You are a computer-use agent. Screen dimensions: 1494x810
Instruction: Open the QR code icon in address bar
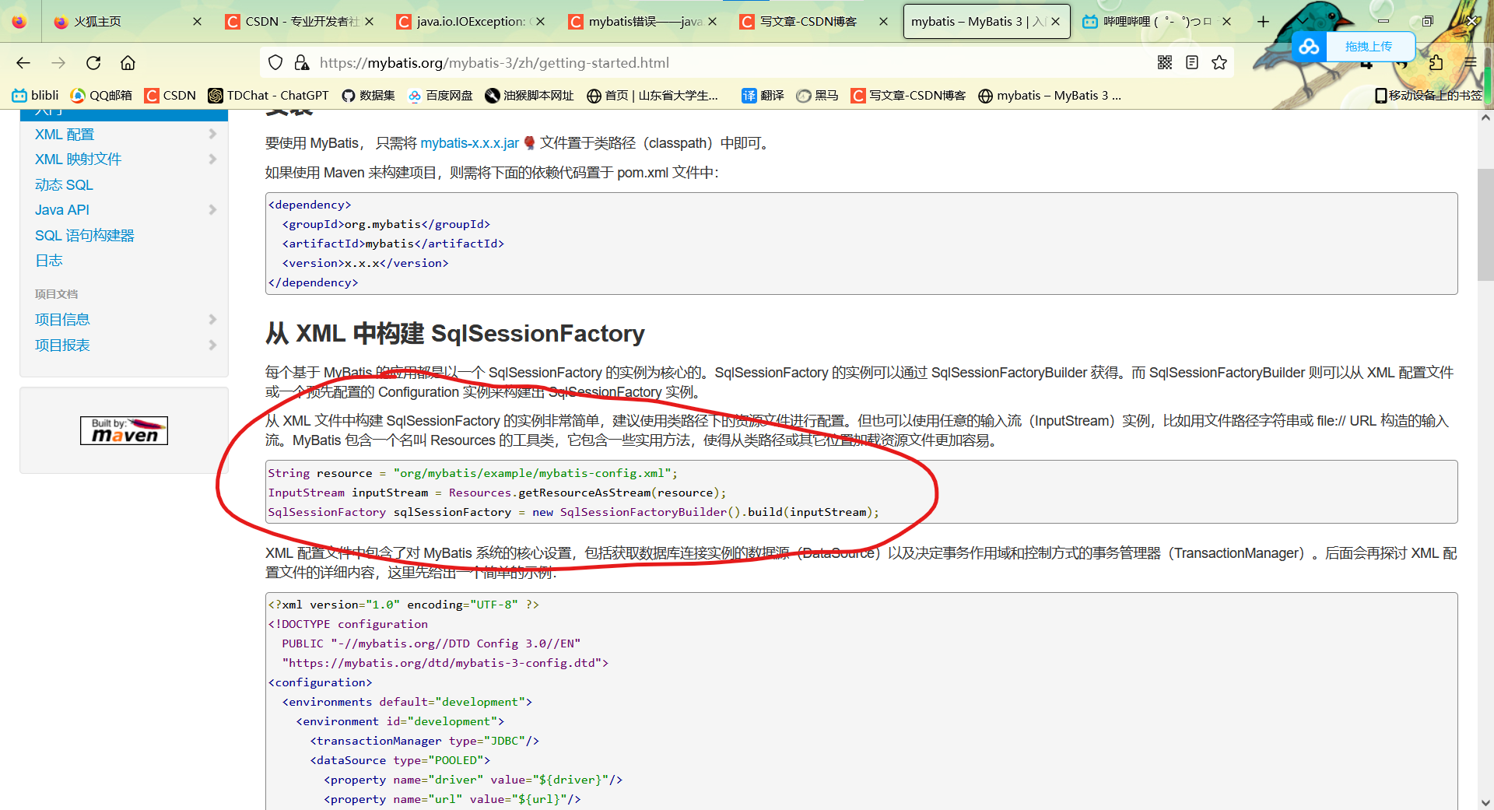1165,63
